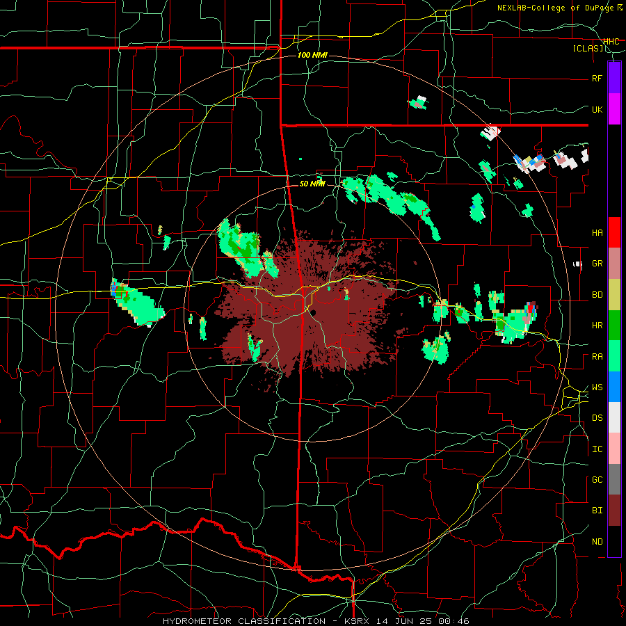Click the BD legend label
The image size is (626, 626).
click(x=597, y=295)
